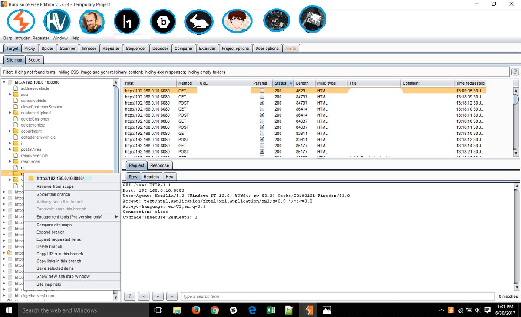
Task: Open the Action Center notification icon
Action: [x=487, y=310]
